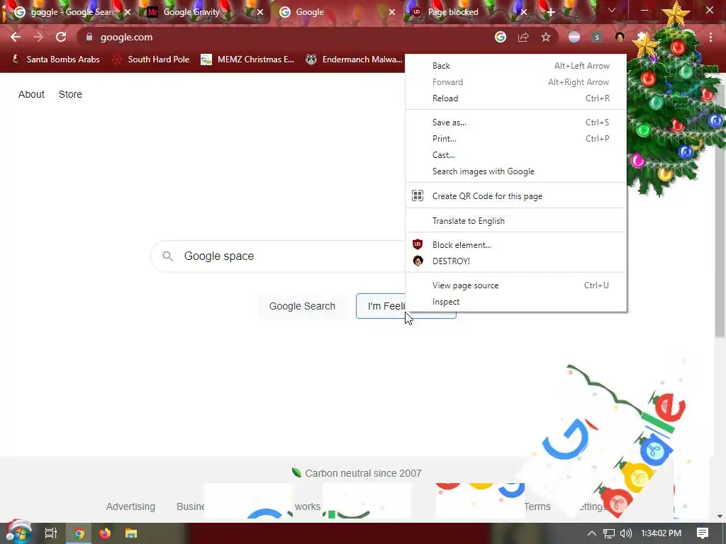The height and width of the screenshot is (544, 726).
Task: Open the Extensions puzzle icon
Action: (x=642, y=37)
